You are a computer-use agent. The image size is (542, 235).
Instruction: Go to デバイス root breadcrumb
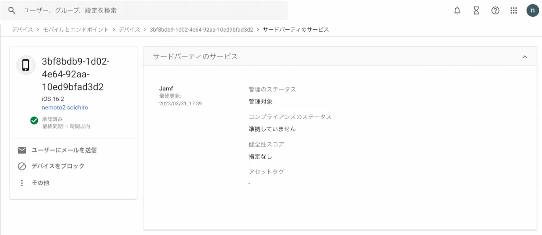[22, 30]
